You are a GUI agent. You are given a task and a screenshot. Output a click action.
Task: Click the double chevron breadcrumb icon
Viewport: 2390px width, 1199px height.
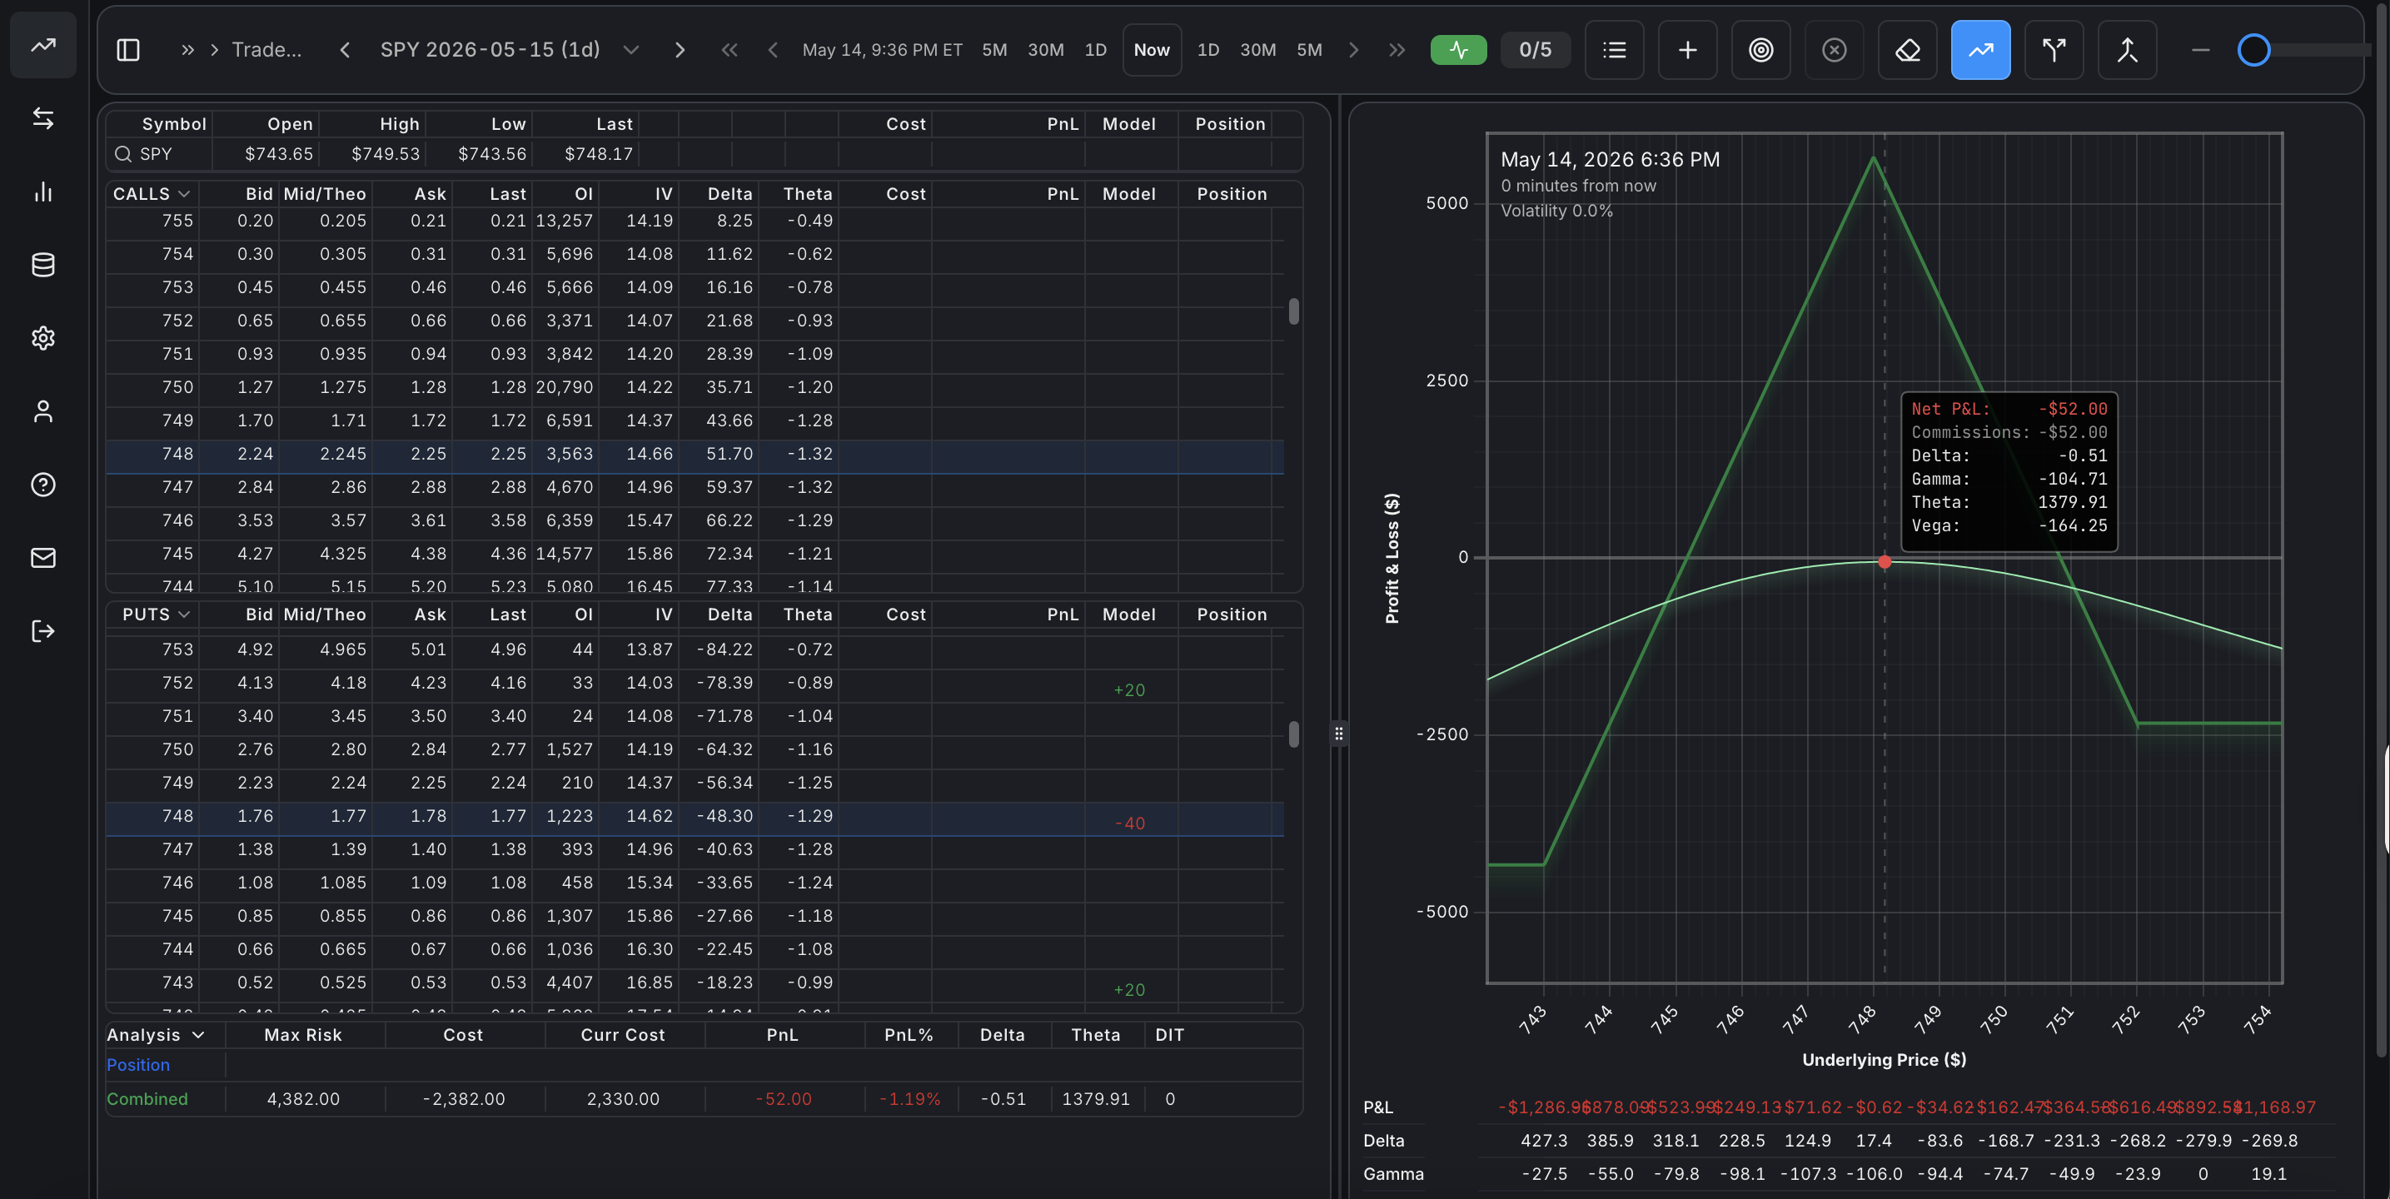pos(187,50)
